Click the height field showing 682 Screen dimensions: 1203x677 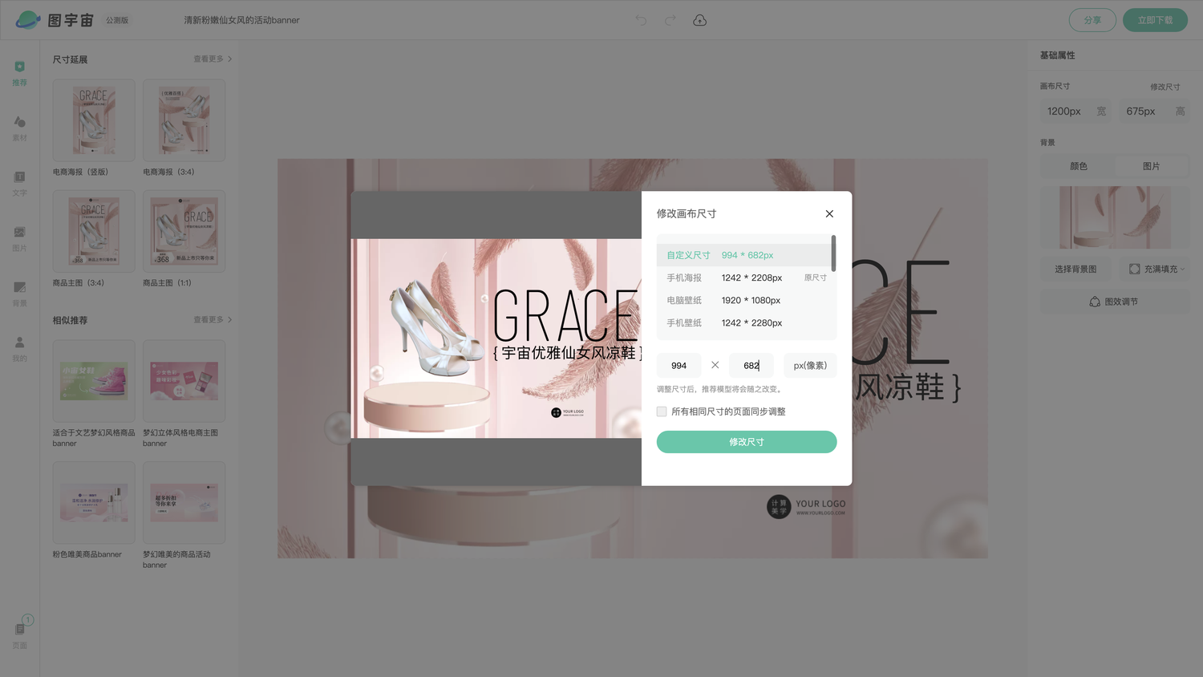(x=751, y=366)
